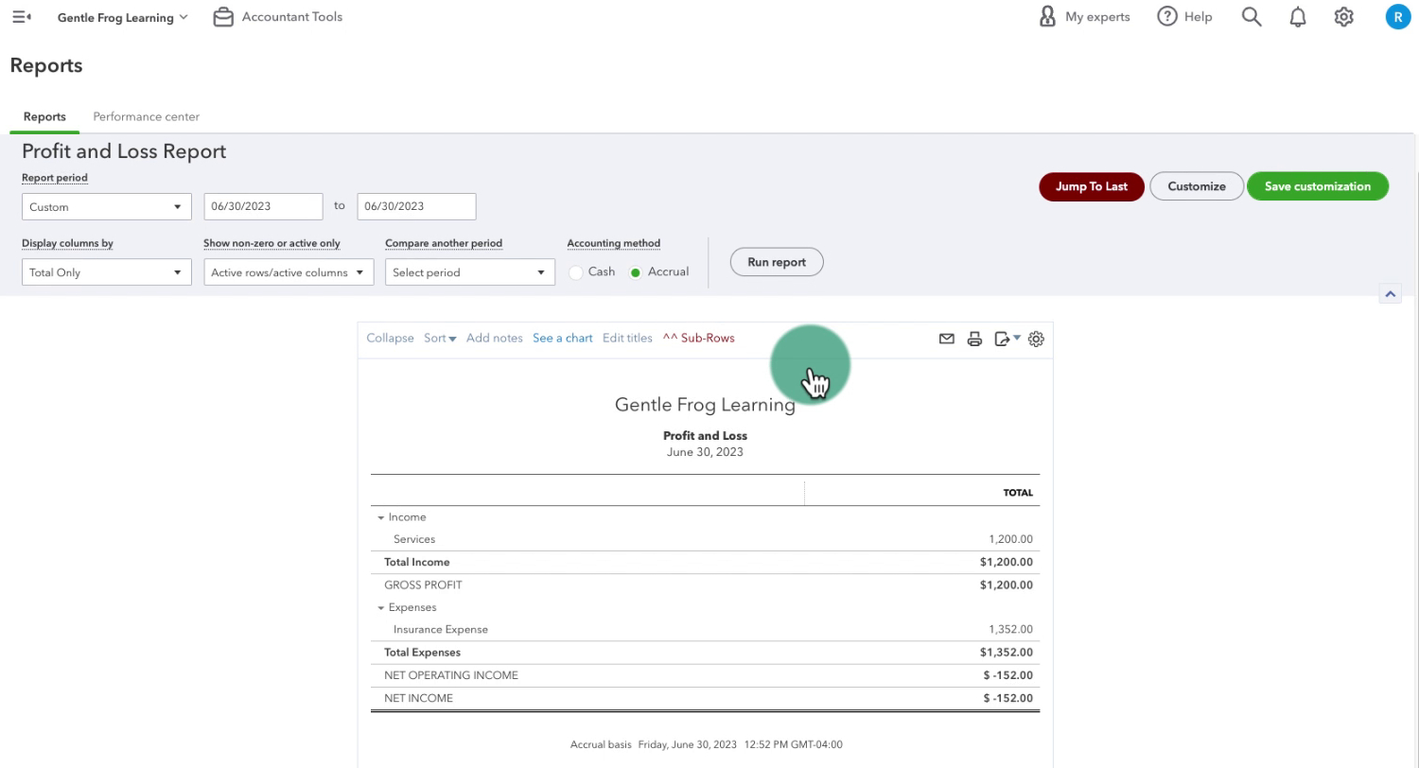The image size is (1419, 768).
Task: Open the Help question mark icon
Action: (x=1167, y=17)
